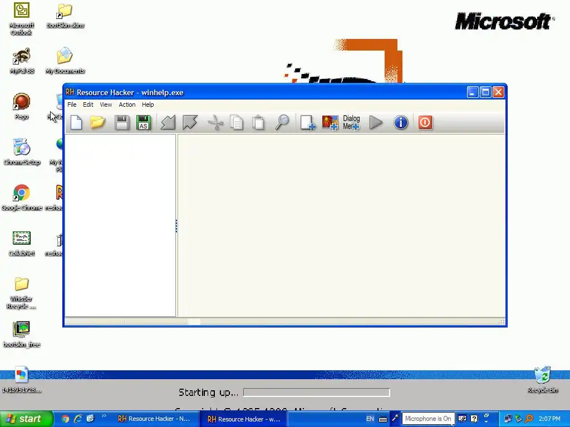The image size is (570, 427).
Task: Launch Internet Explorer from quick launch
Action: (78, 419)
